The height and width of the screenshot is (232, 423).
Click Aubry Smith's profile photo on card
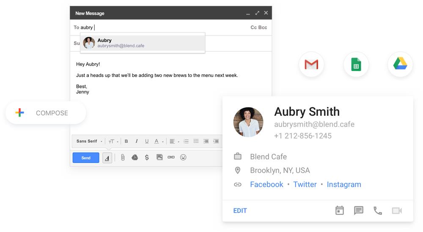[248, 122]
